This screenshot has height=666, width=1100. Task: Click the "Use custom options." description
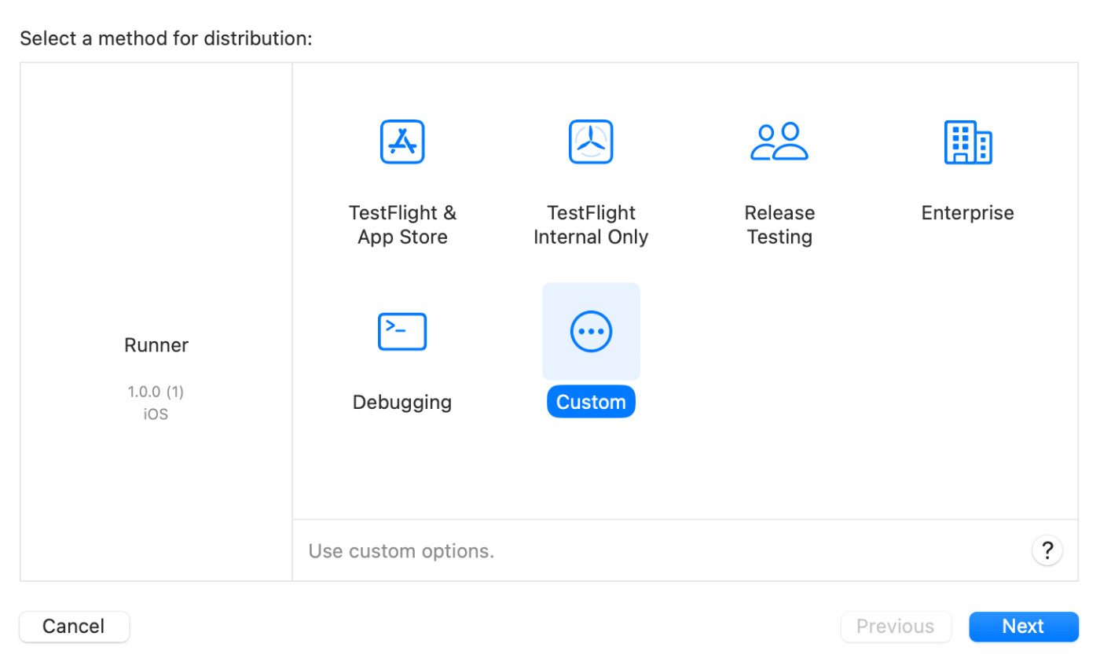tap(401, 551)
